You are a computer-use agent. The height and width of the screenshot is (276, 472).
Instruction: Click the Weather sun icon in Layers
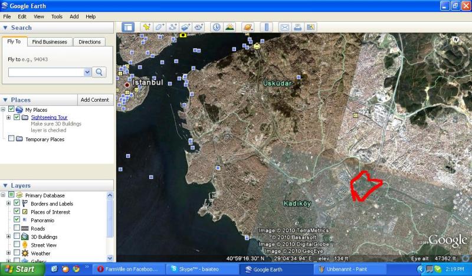click(x=25, y=253)
